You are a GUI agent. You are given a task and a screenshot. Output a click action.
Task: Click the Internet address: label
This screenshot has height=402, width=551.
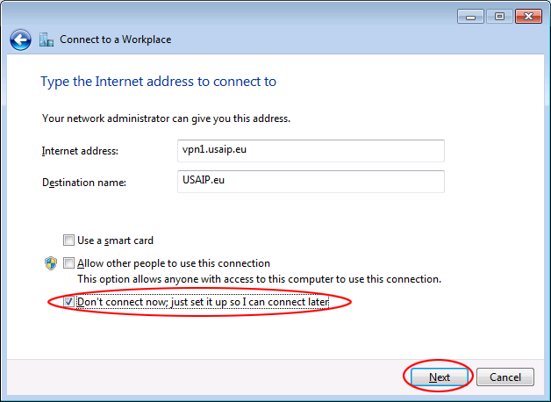point(80,151)
